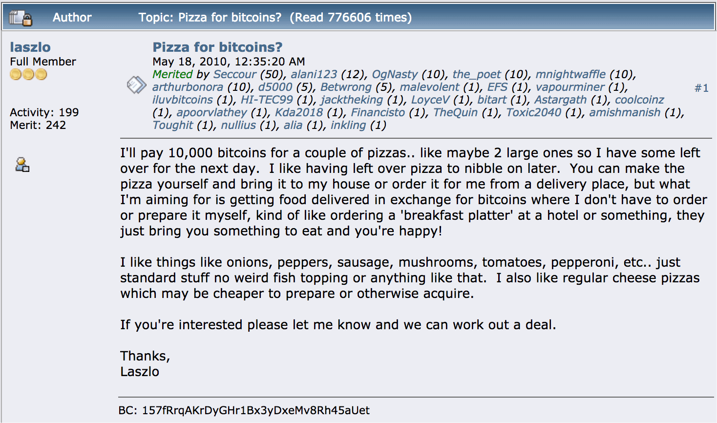Click the BC address signature text
The width and height of the screenshot is (717, 423).
pyautogui.click(x=244, y=410)
